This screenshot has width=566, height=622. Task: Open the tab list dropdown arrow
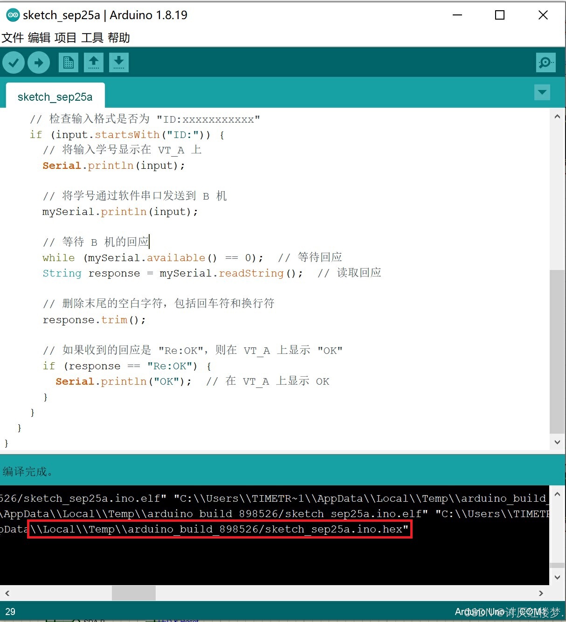(x=542, y=92)
